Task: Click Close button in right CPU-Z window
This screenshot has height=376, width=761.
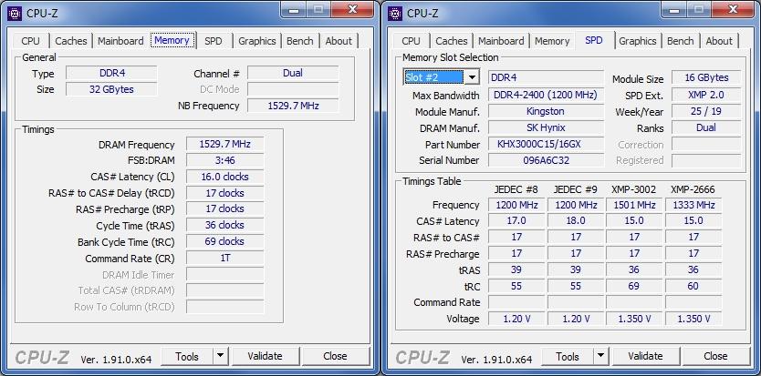Action: click(715, 356)
